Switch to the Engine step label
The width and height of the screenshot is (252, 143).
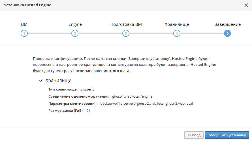click(75, 24)
